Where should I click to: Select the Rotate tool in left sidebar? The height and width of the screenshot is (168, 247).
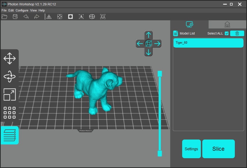tap(10, 77)
